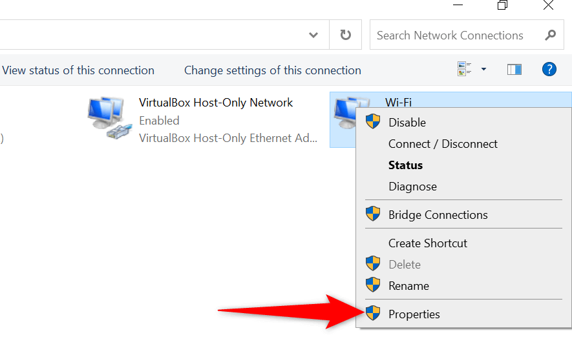Open Status from the context menu
The height and width of the screenshot is (346, 572).
coord(405,165)
